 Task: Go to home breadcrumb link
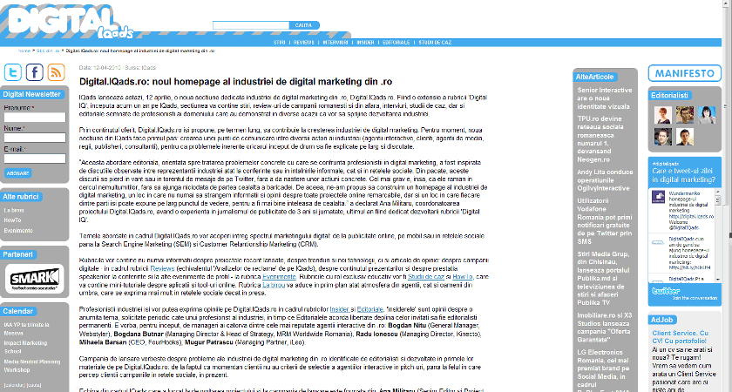[x=24, y=51]
